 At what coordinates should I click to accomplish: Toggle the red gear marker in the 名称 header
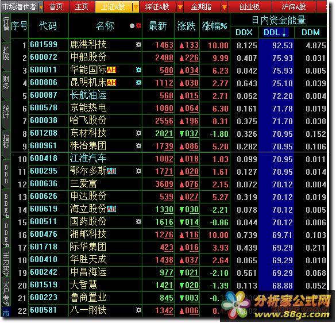(x=138, y=26)
